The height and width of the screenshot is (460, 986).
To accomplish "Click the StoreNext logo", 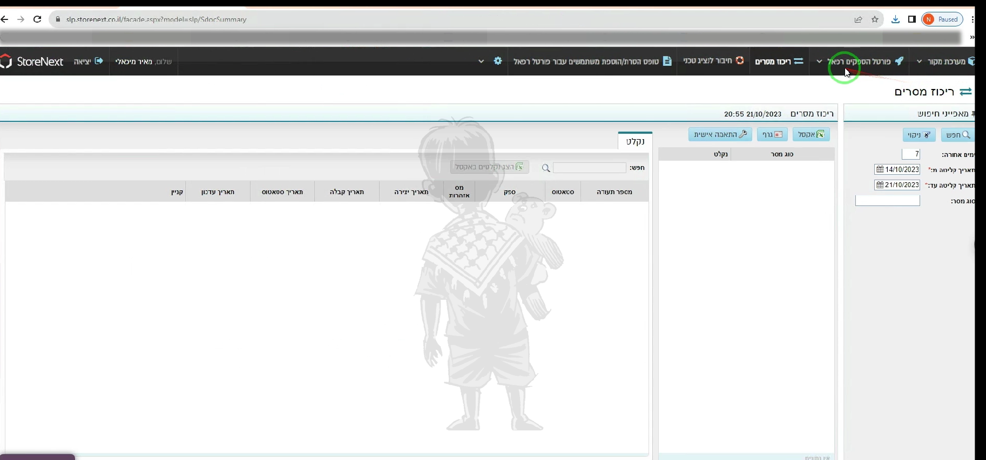I will (x=32, y=61).
